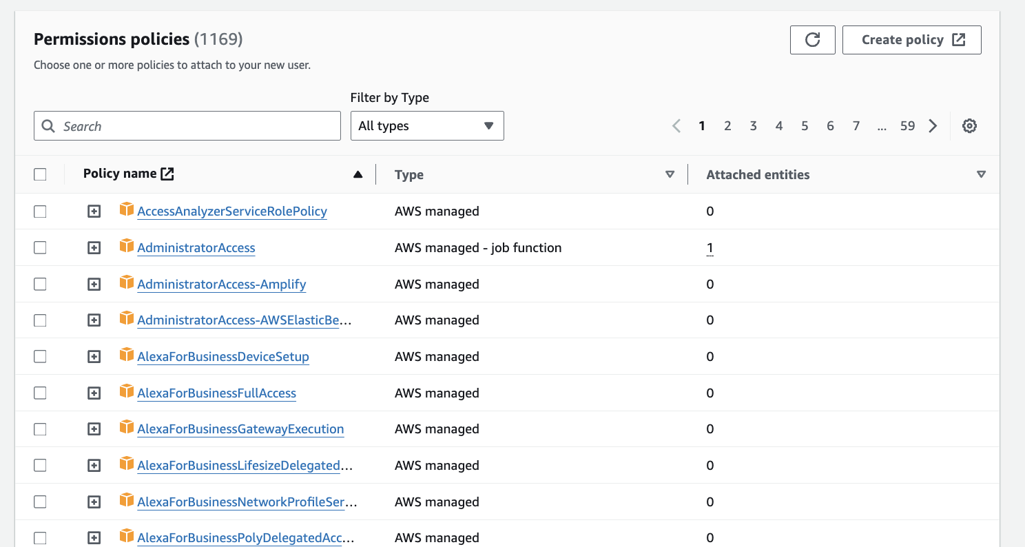Open the AdministratorAccess-Amplify policy link

click(222, 285)
